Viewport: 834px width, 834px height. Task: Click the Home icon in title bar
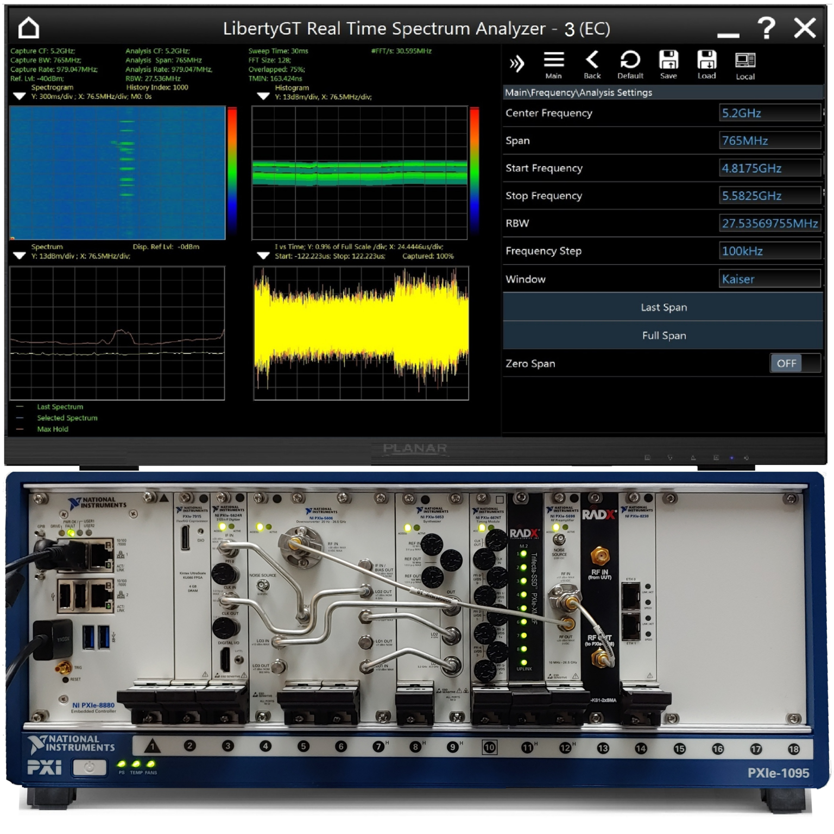click(29, 28)
